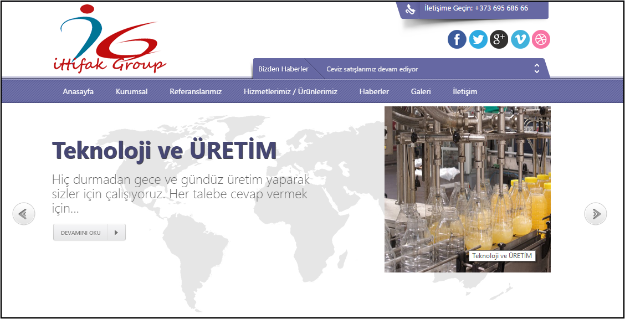This screenshot has width=625, height=319.
Task: Open the Vimeo social icon
Action: pos(520,39)
